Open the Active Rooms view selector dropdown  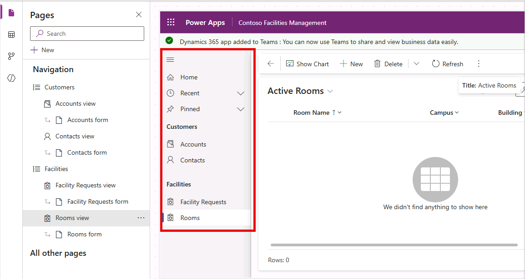point(330,91)
